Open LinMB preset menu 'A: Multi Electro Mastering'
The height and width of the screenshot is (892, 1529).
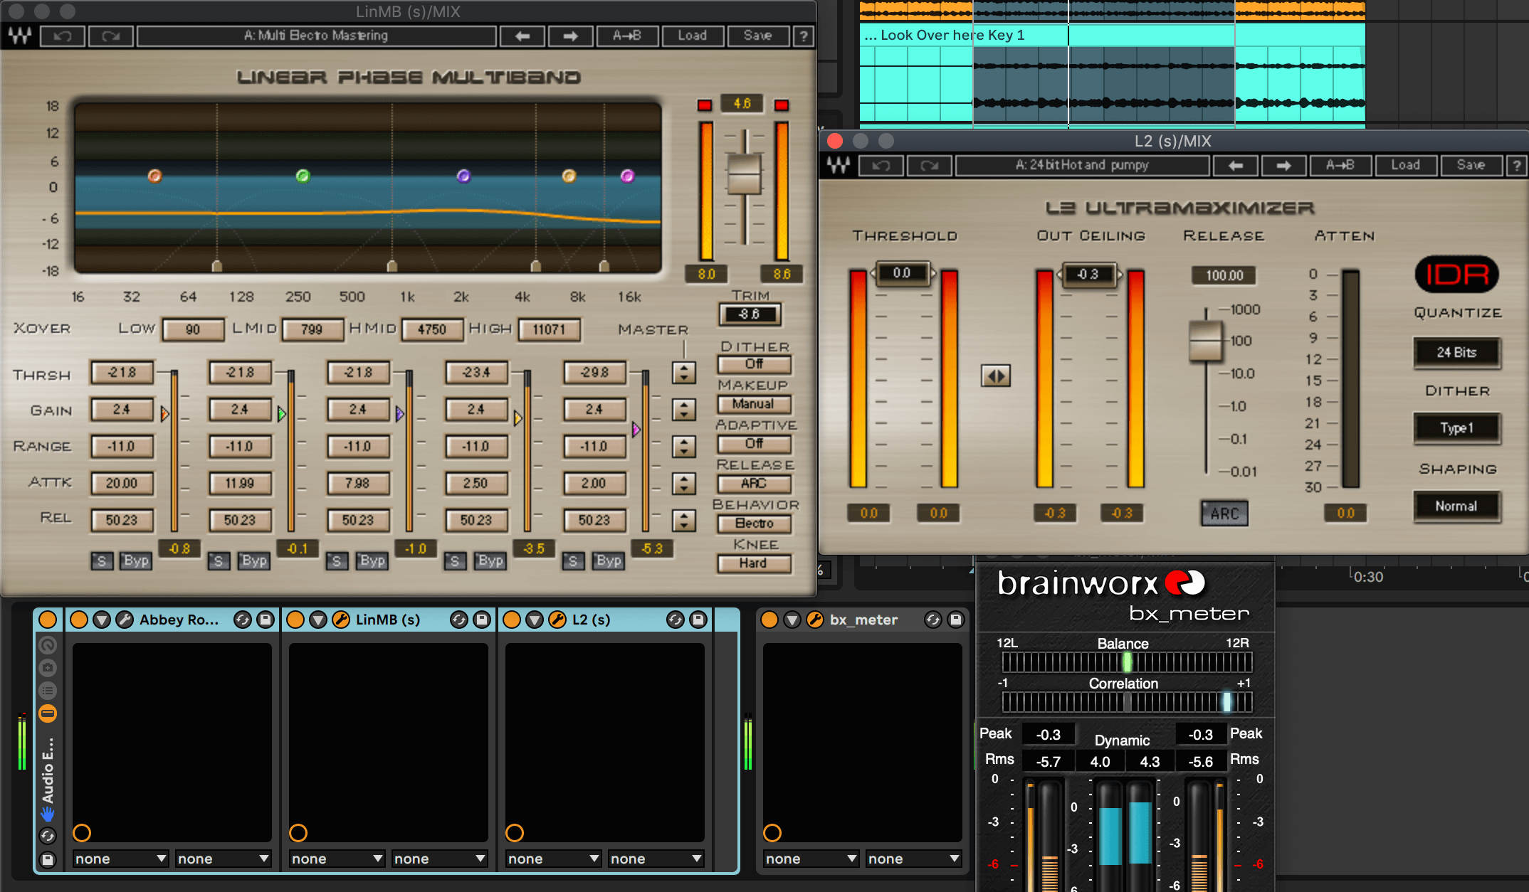316,36
